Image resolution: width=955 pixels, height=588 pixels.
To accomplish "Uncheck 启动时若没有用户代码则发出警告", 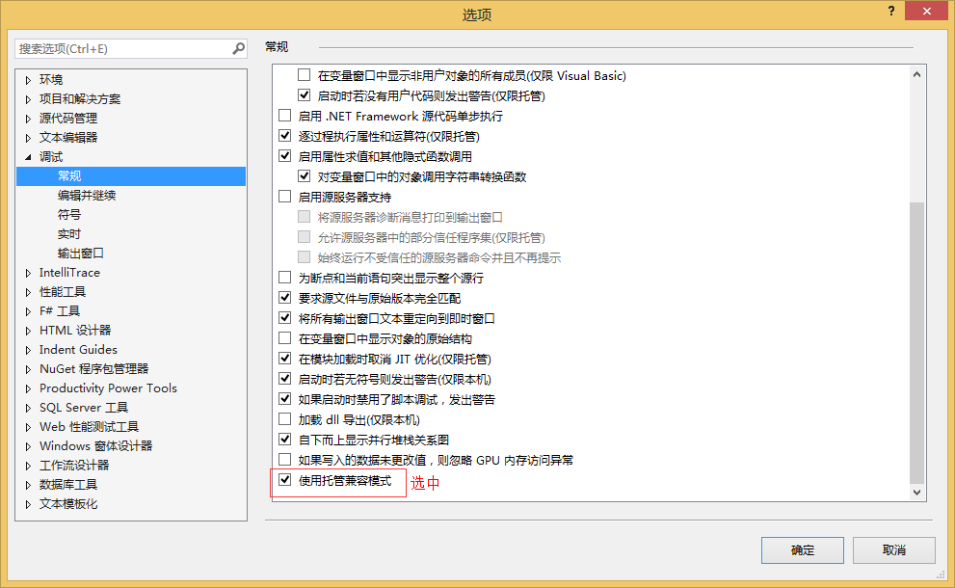I will point(304,95).
